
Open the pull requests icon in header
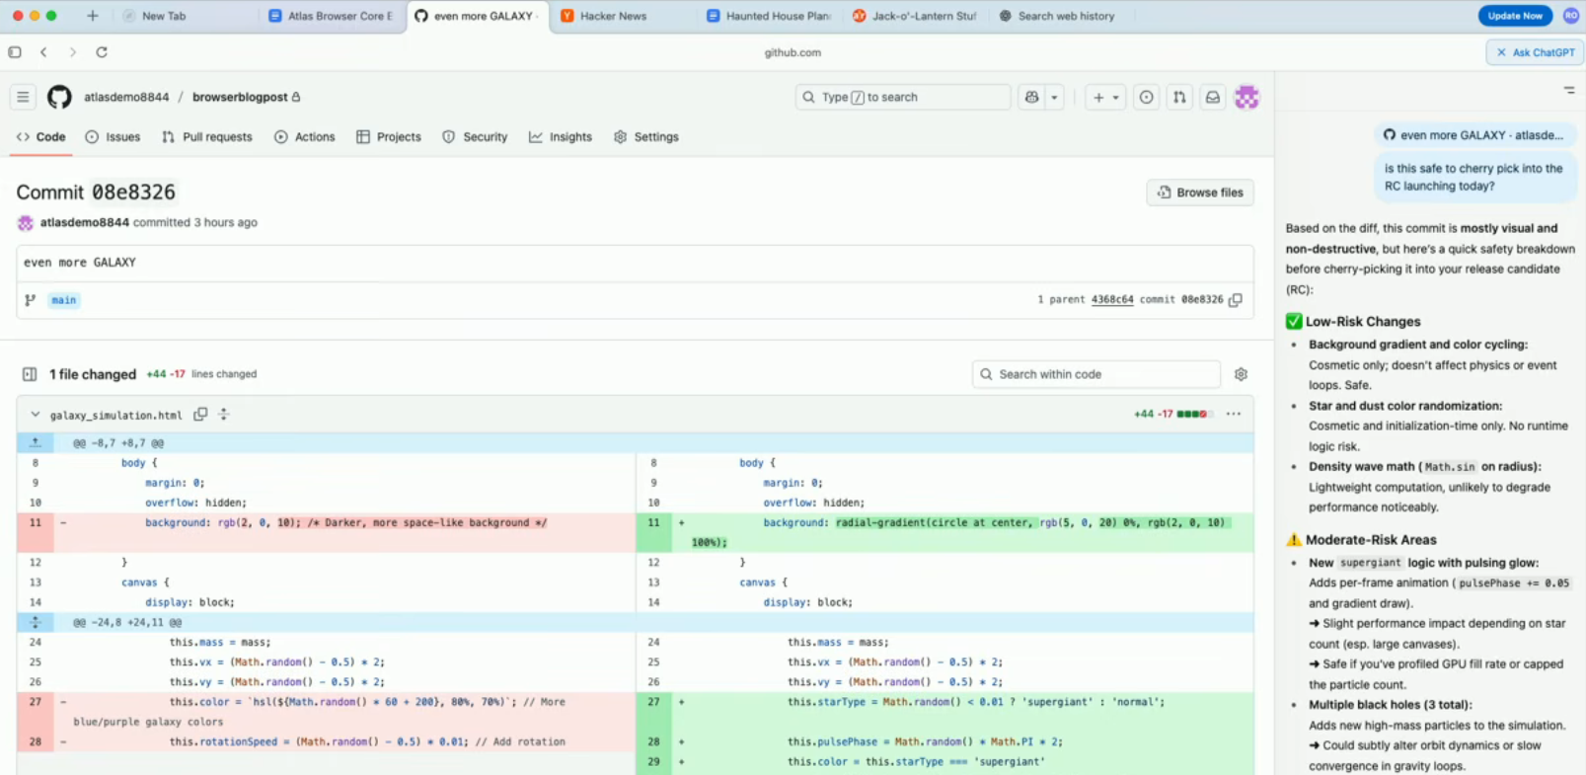pos(1179,97)
